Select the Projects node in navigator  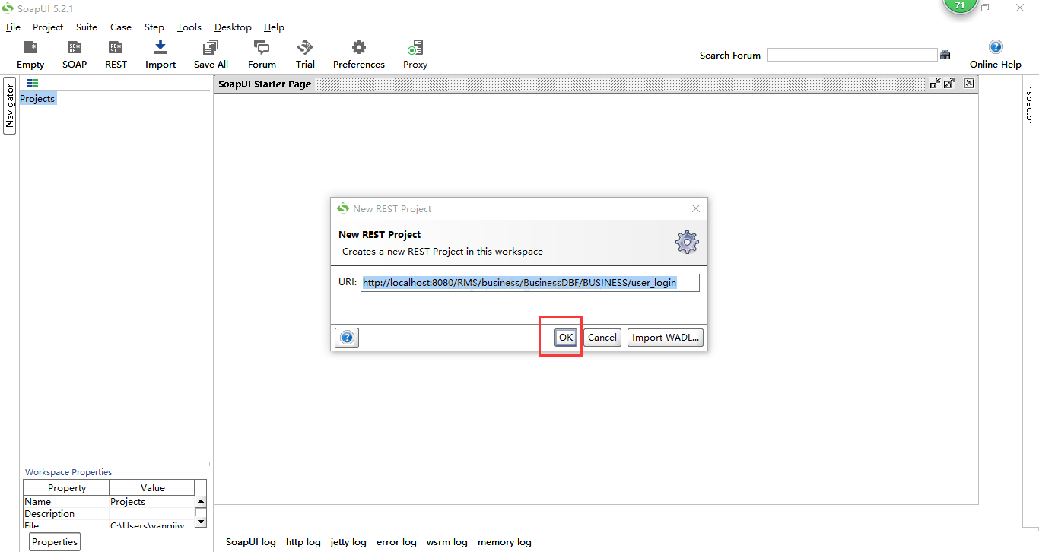pyautogui.click(x=37, y=99)
